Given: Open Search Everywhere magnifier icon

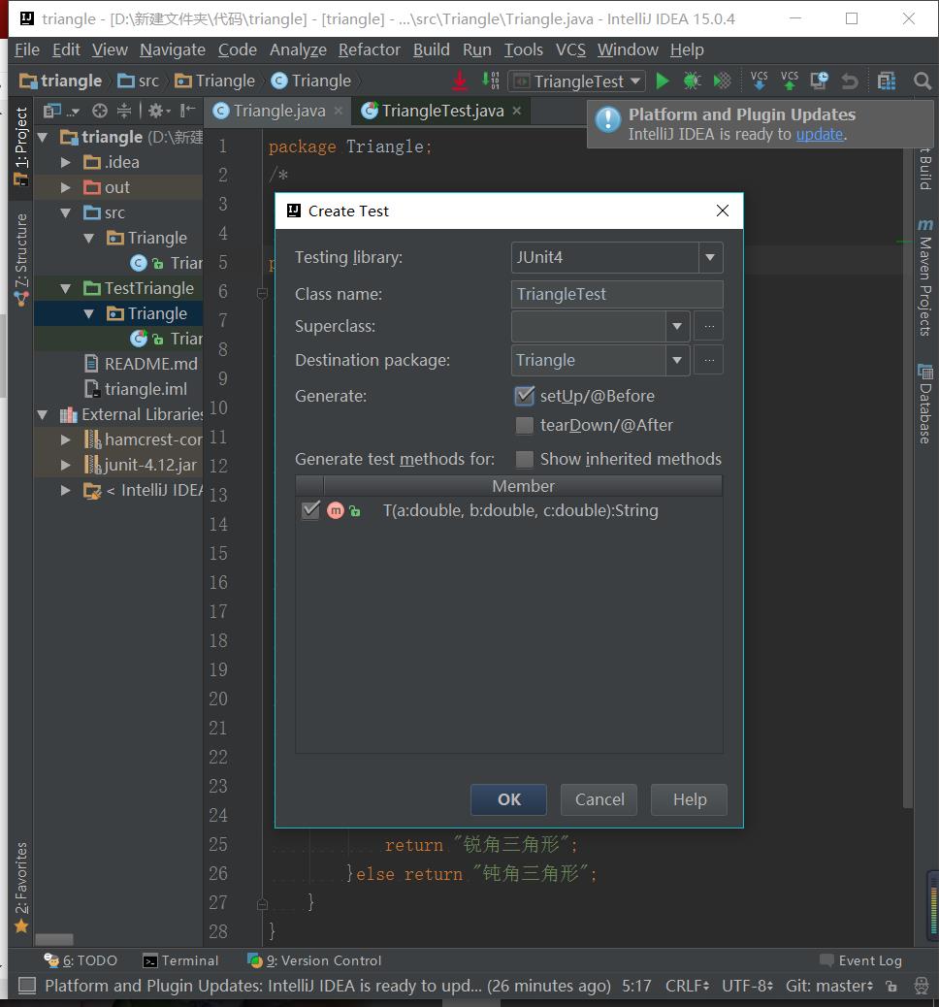Looking at the screenshot, I should (x=923, y=81).
